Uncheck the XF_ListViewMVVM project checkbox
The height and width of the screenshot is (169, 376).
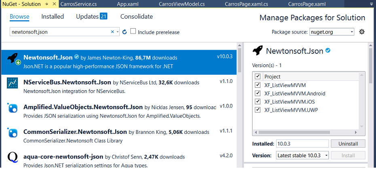point(258,85)
